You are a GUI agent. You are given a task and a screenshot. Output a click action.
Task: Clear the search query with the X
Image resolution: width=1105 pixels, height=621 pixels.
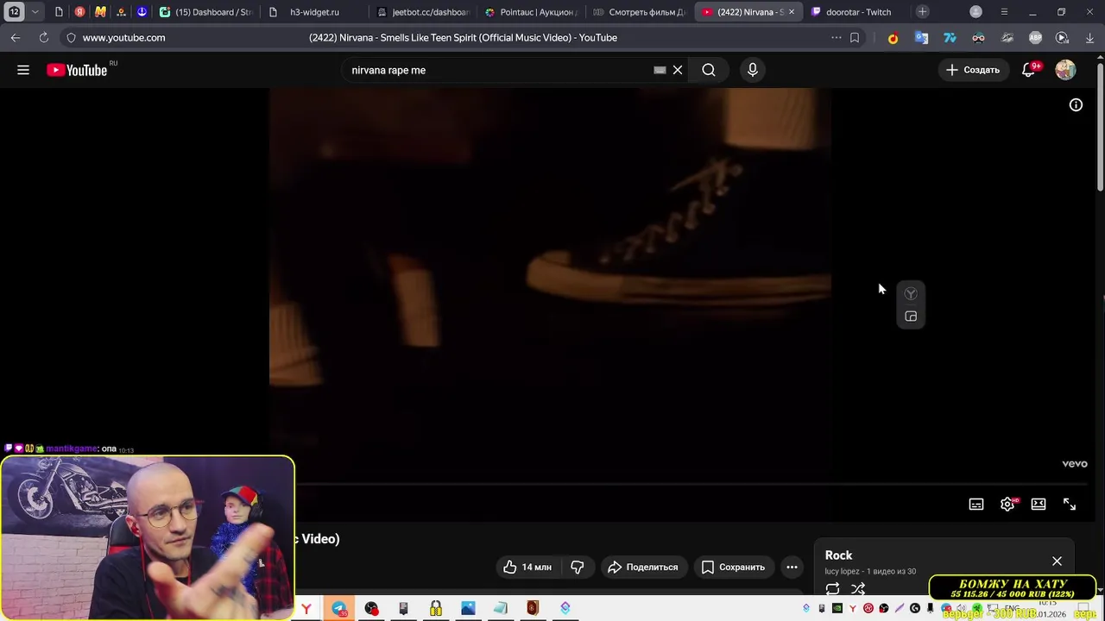coord(678,70)
